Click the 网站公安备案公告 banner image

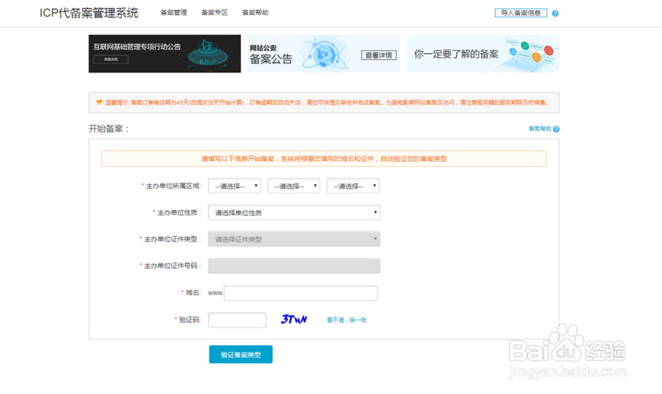point(324,54)
